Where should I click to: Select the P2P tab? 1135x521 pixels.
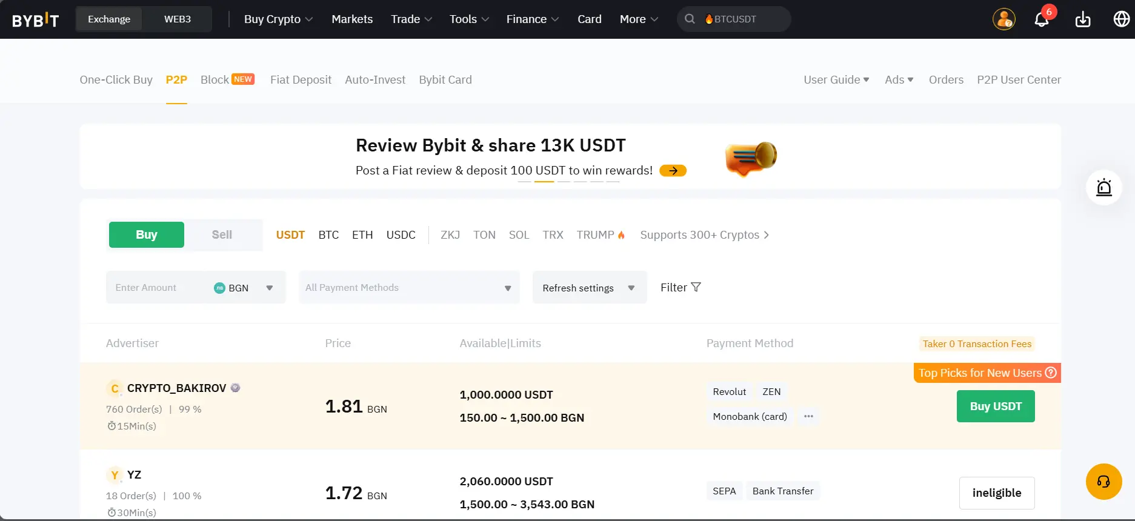point(176,80)
